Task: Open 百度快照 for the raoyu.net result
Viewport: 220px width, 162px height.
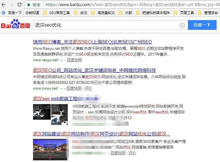Action: 74,60
